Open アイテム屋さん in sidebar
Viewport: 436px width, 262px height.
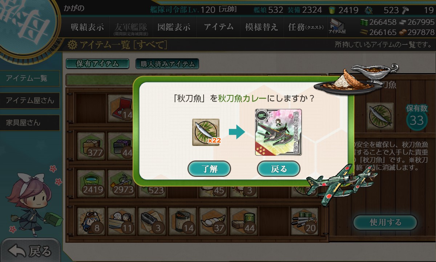30,100
